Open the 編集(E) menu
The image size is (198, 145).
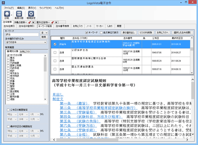pyautogui.click(x=21, y=8)
